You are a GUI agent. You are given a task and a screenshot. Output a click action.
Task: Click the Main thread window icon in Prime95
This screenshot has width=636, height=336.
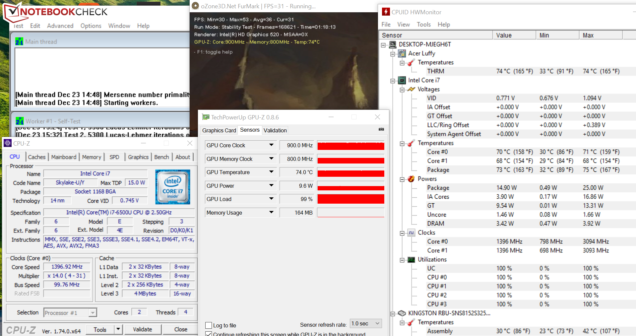19,41
